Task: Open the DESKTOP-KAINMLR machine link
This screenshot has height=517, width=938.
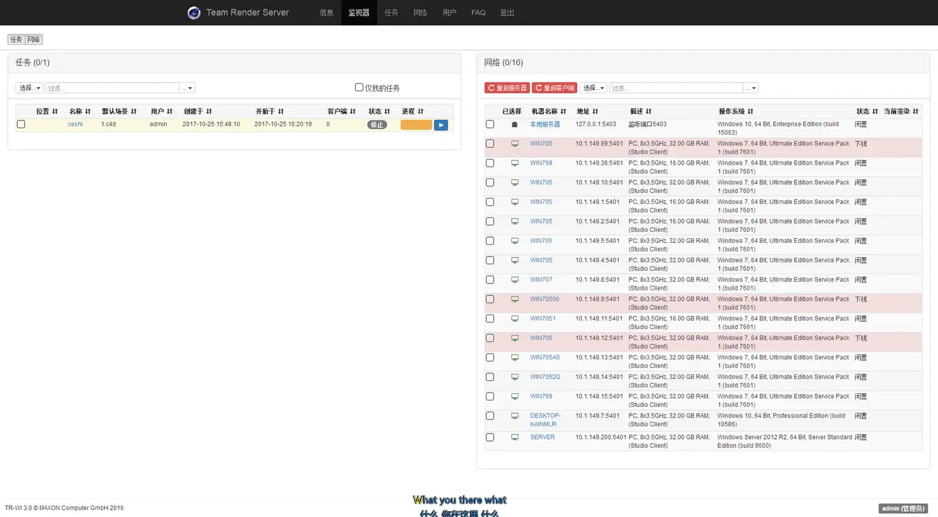Action: (545, 420)
